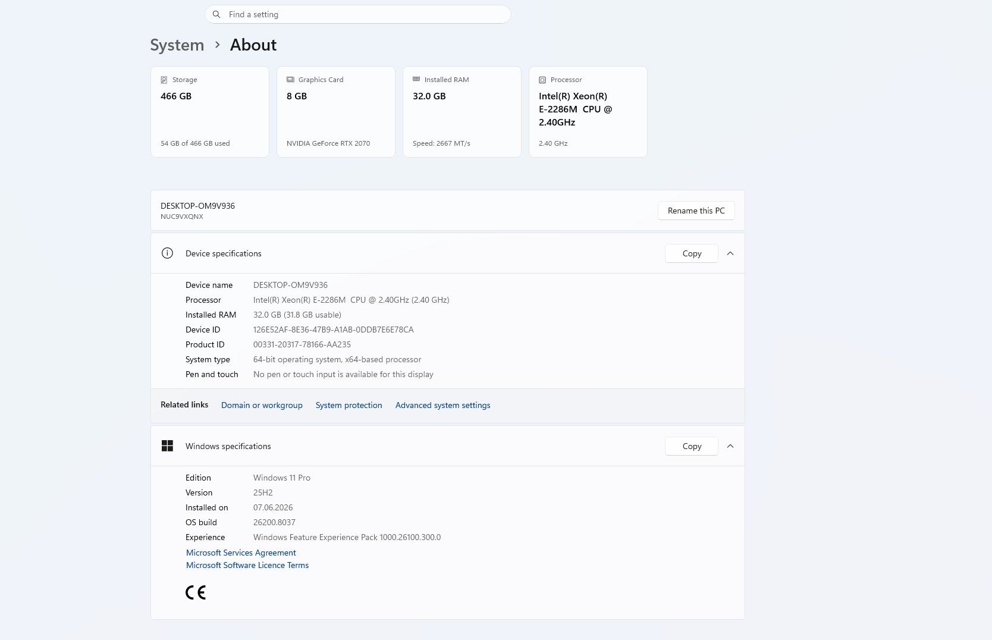This screenshot has width=992, height=640.
Task: Click the About page heading
Action: tap(253, 45)
